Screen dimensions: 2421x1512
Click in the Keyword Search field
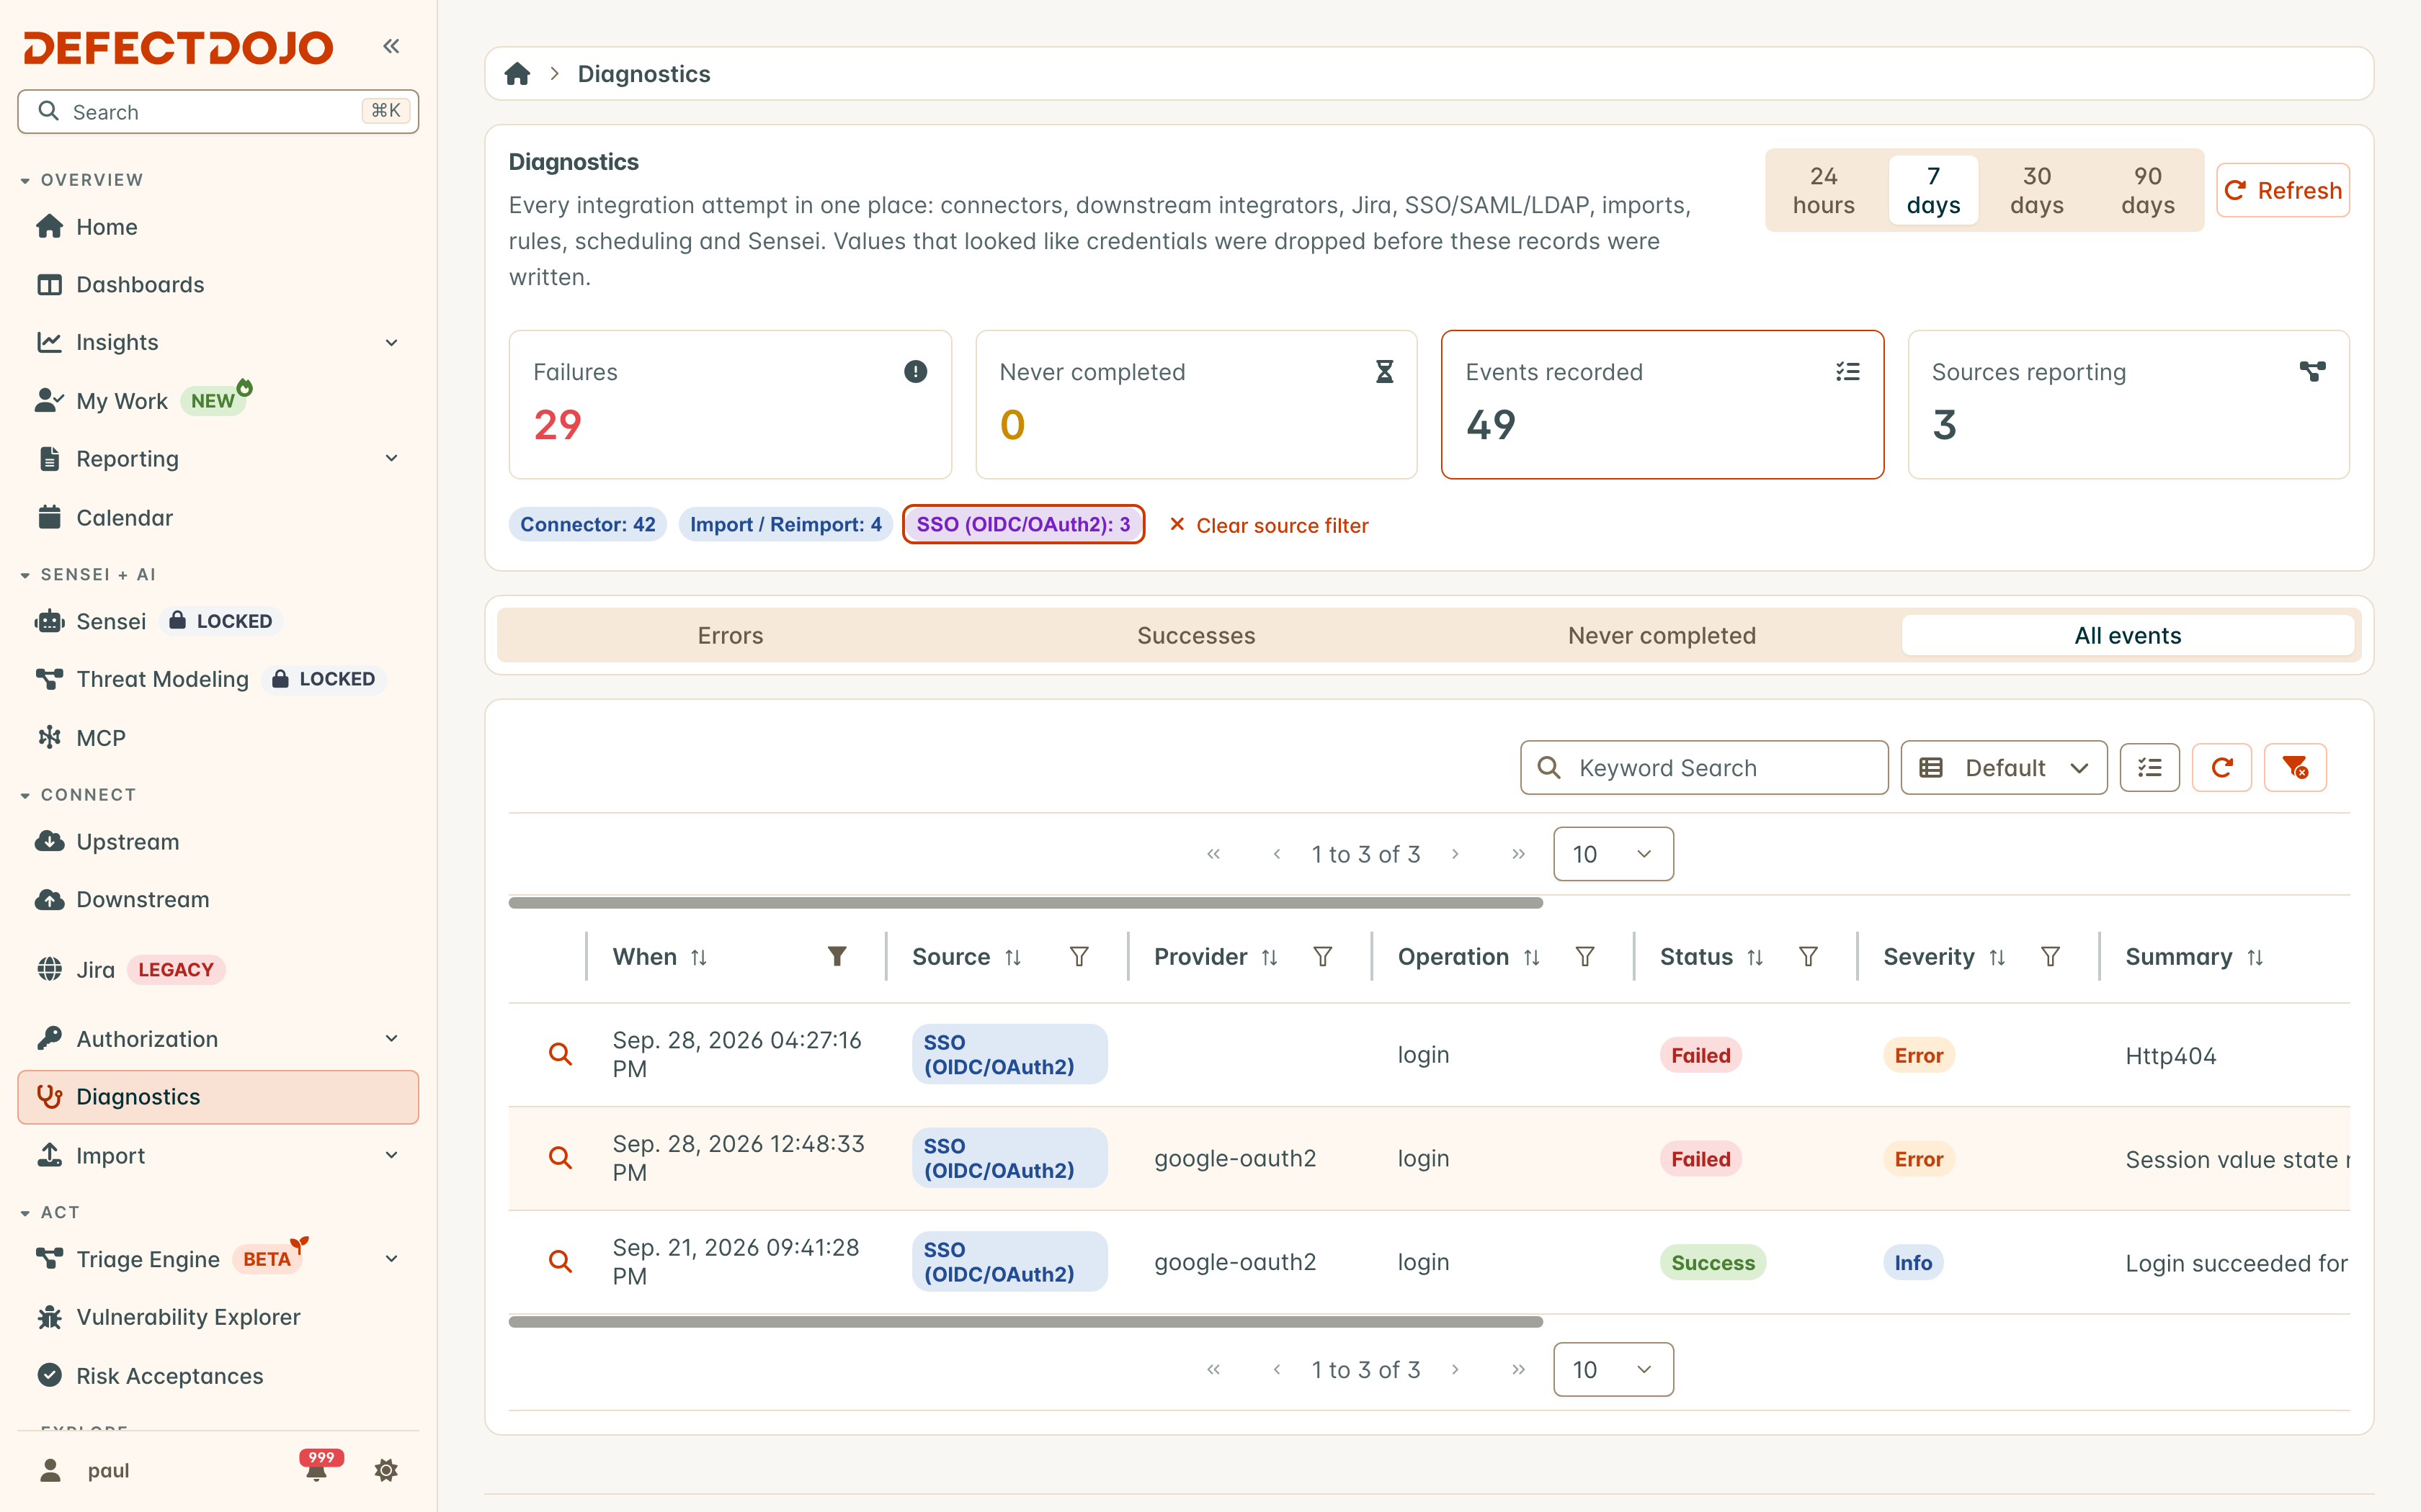pyautogui.click(x=1703, y=768)
